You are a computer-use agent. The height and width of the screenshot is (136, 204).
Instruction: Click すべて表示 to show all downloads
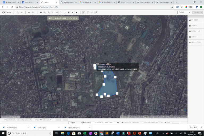(x=193, y=127)
